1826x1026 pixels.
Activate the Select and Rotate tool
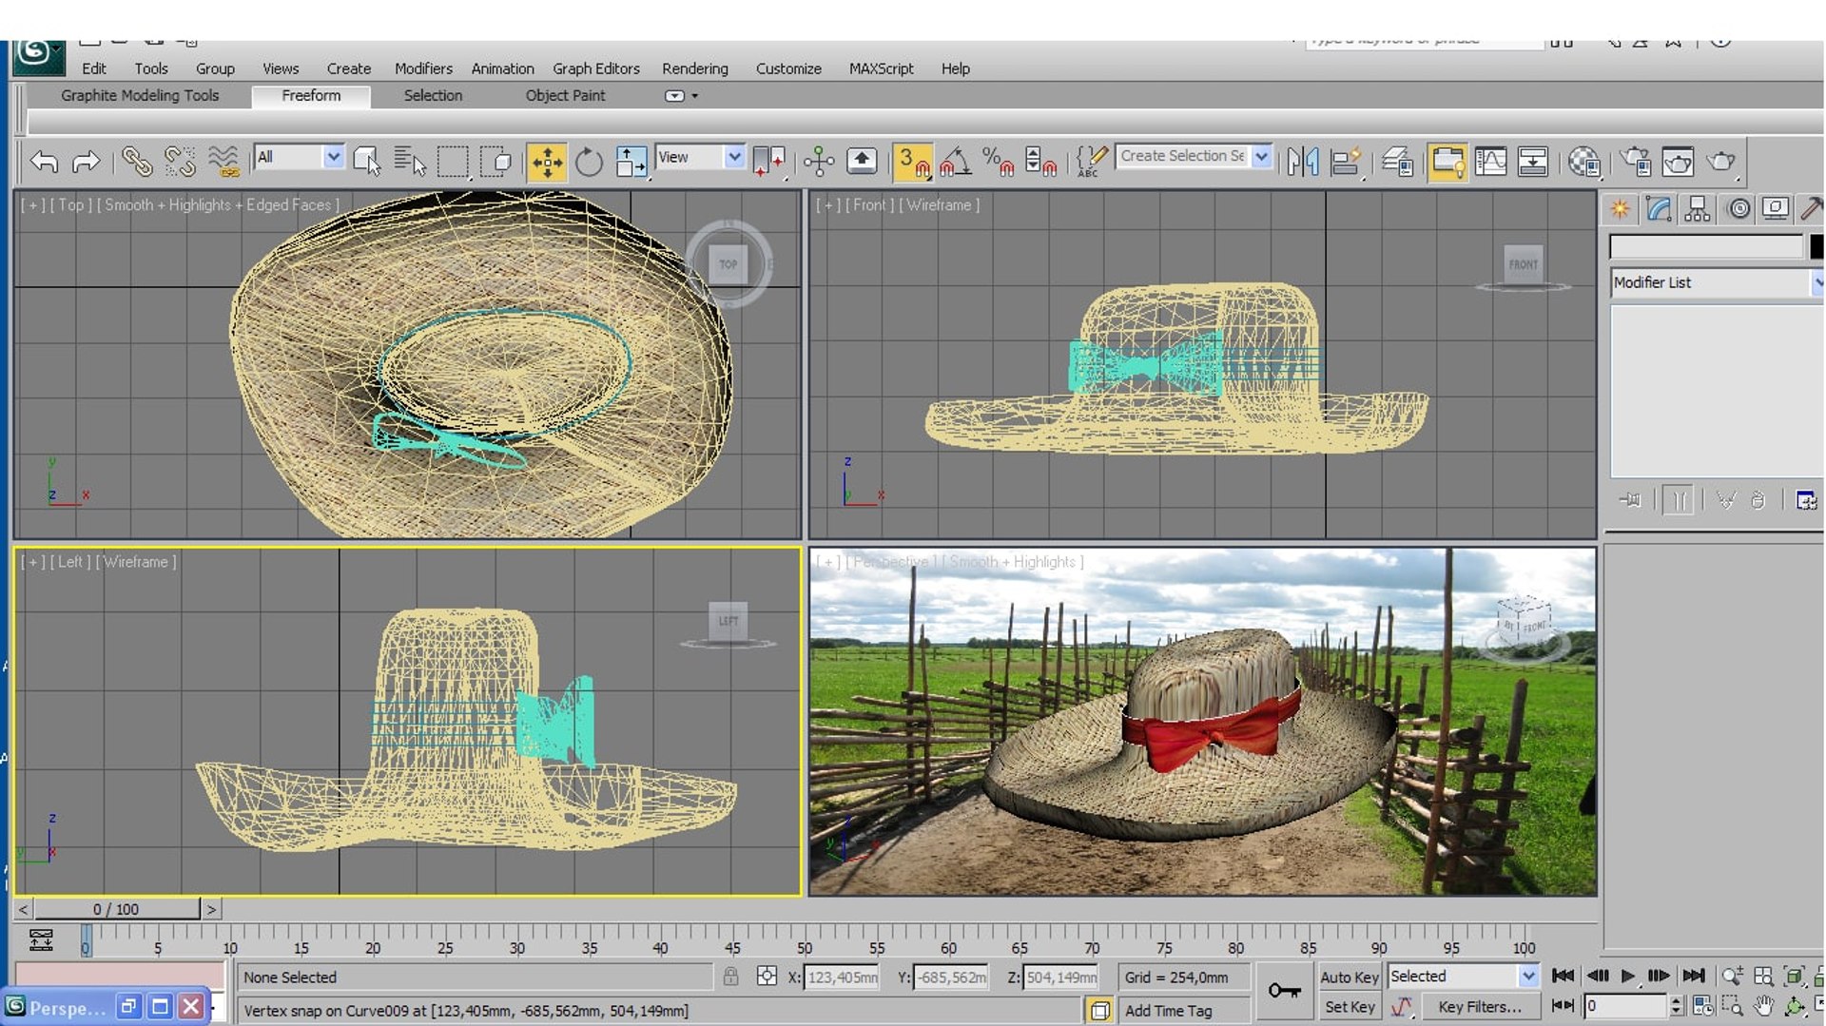[589, 162]
